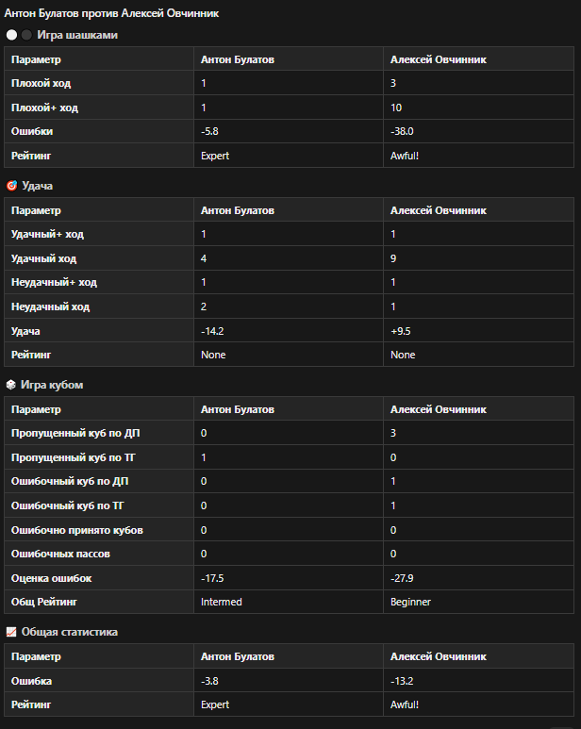This screenshot has height=729, width=581.
Task: Select the Игра кубом section heading
Action: [52, 385]
